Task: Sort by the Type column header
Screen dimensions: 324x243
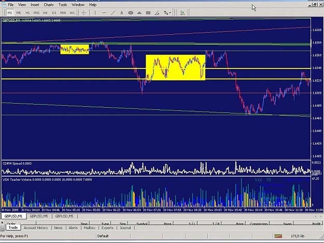Action: pos(100,224)
